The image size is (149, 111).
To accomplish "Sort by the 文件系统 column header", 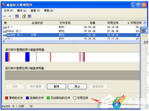I will 68,23.
